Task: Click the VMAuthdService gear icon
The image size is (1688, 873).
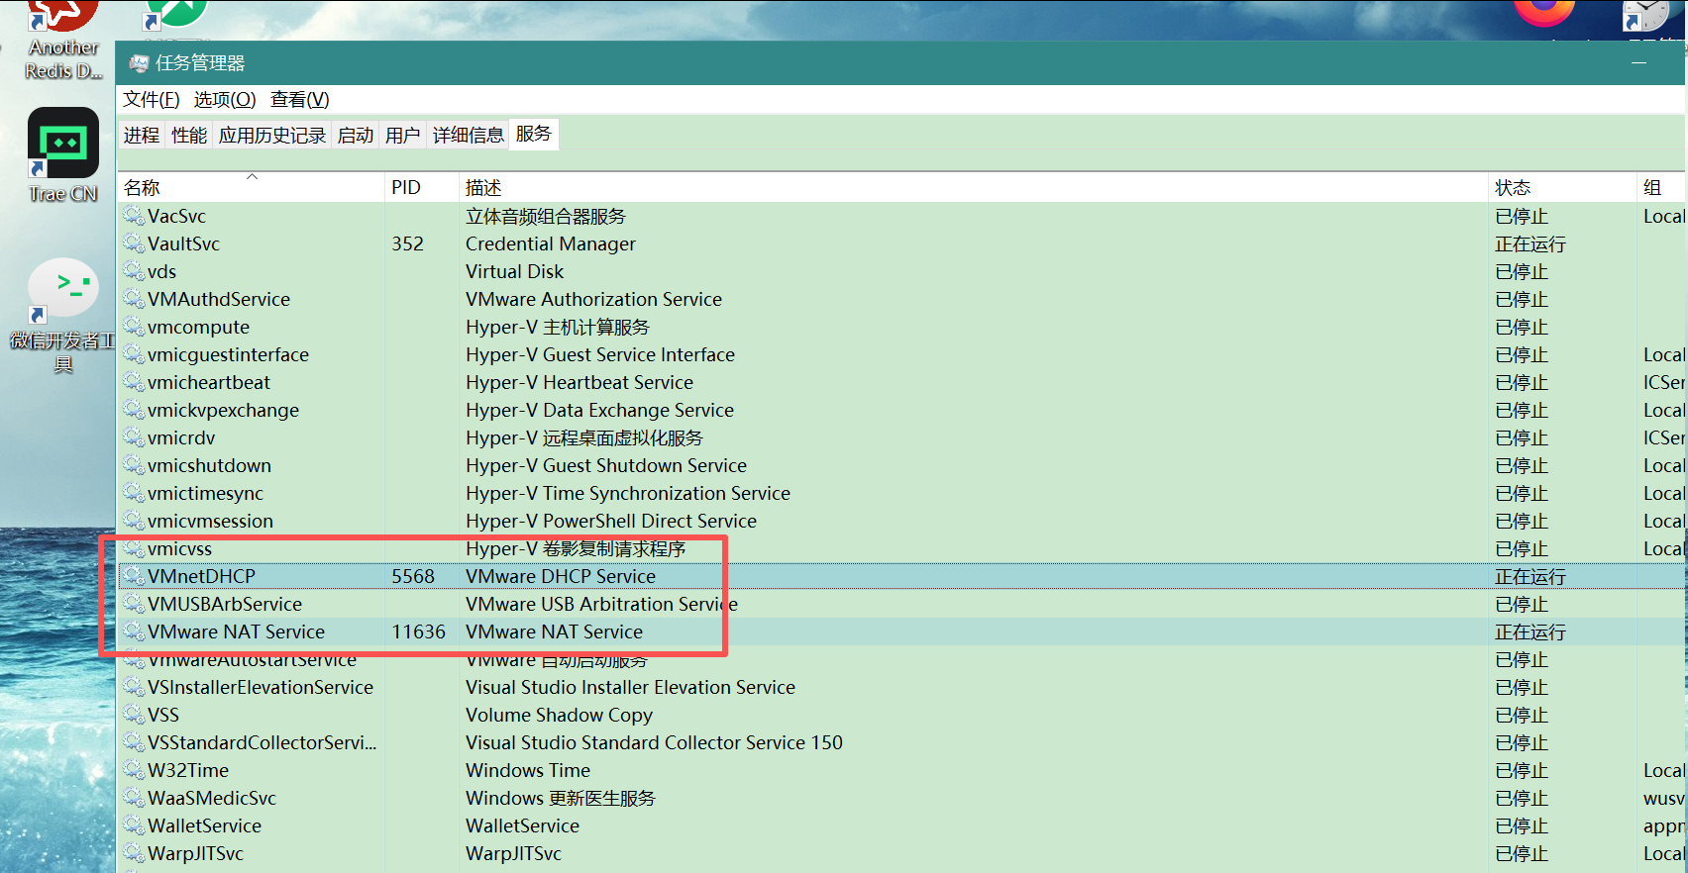Action: click(134, 299)
